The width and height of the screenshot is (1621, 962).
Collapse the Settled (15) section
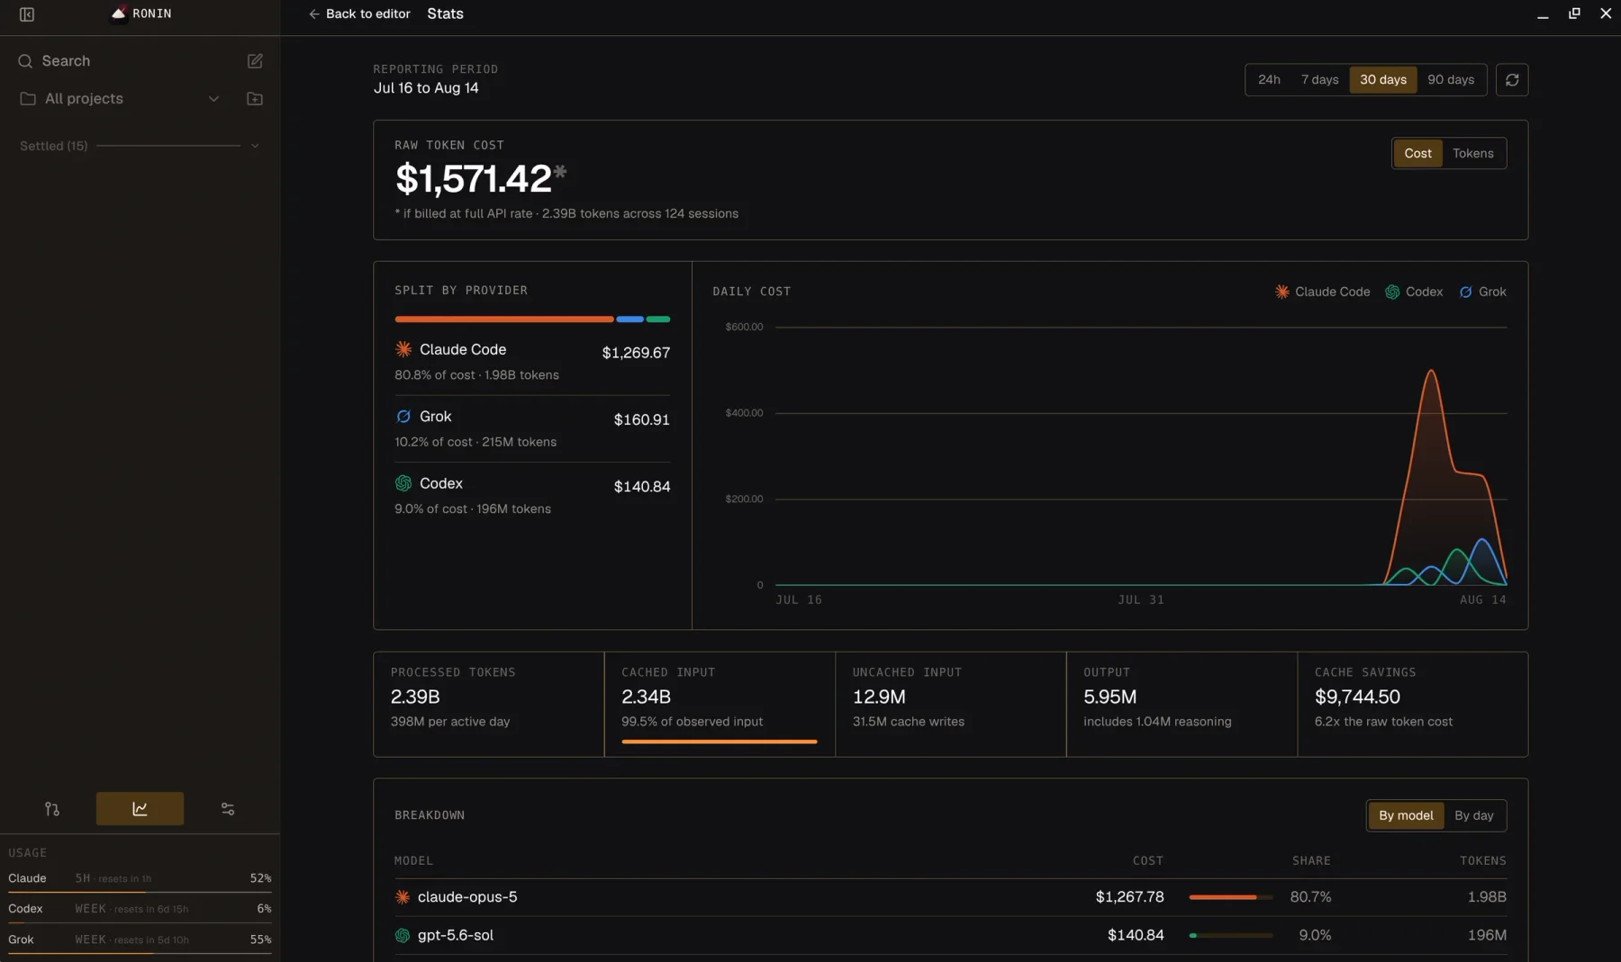tap(255, 146)
